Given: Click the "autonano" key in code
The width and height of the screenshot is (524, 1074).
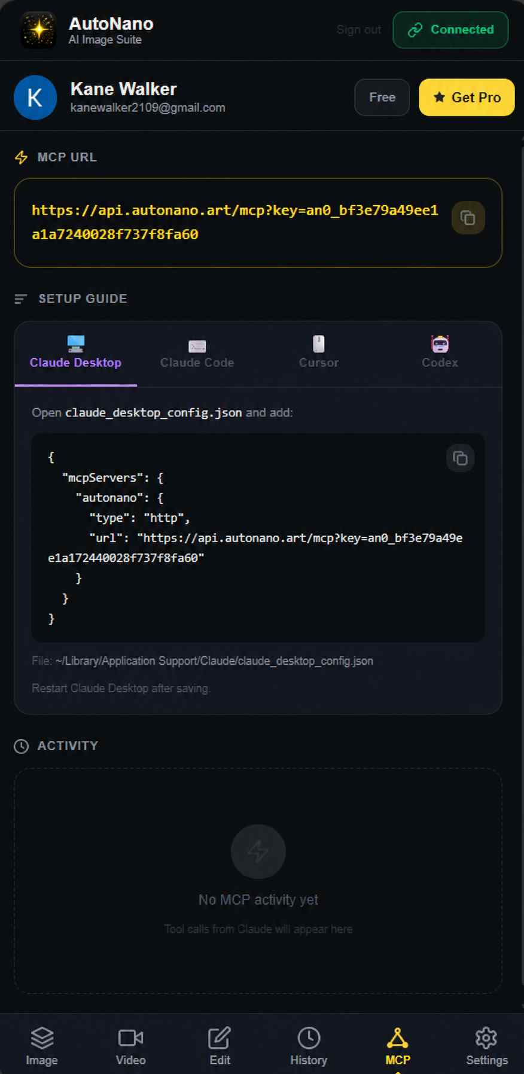Looking at the screenshot, I should (x=109, y=498).
